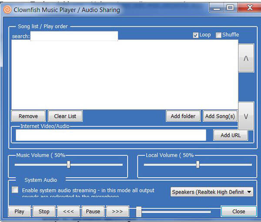Remove the selected song
This screenshot has width=261, height=222.
point(28,116)
